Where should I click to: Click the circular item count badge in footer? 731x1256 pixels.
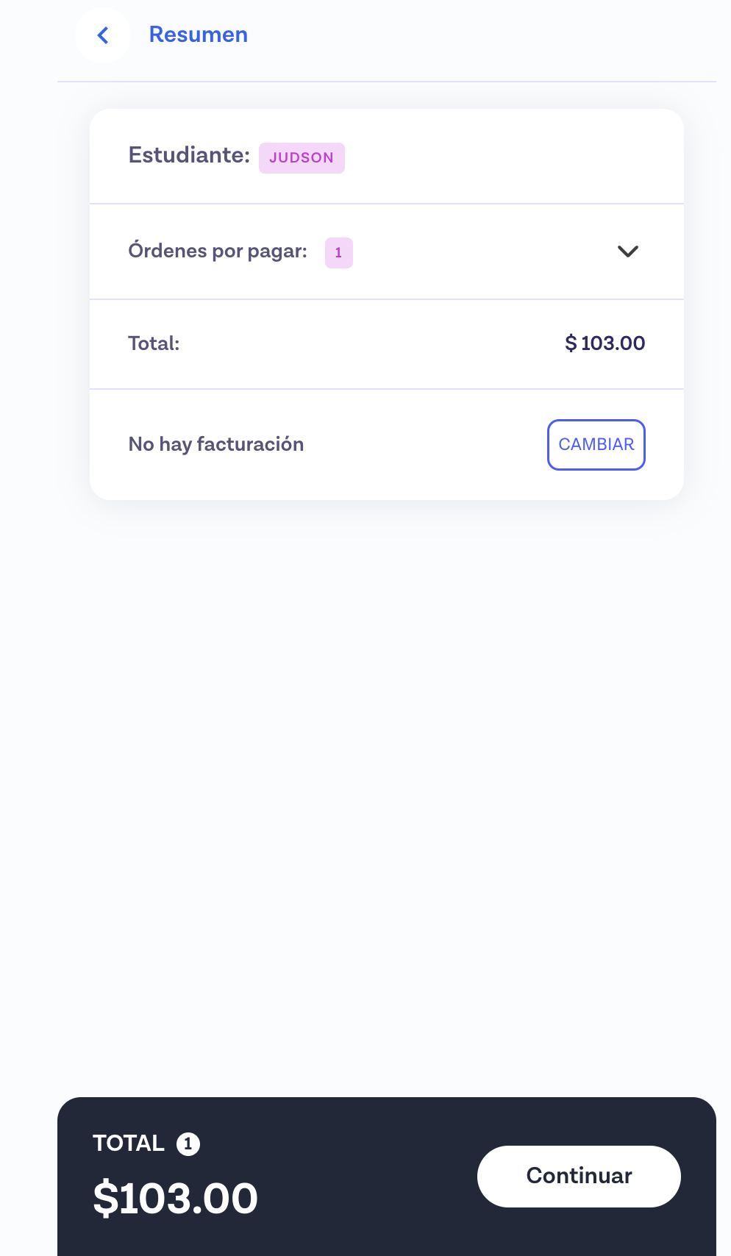188,1144
